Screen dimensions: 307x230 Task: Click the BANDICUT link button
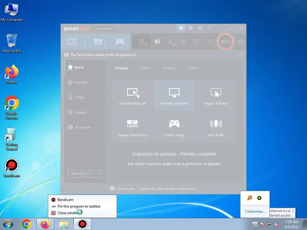[85, 174]
